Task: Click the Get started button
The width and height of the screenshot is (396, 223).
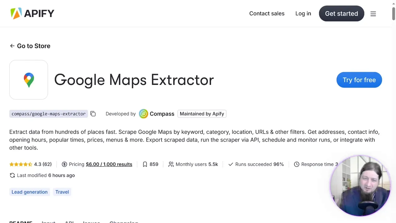Action: tap(342, 14)
